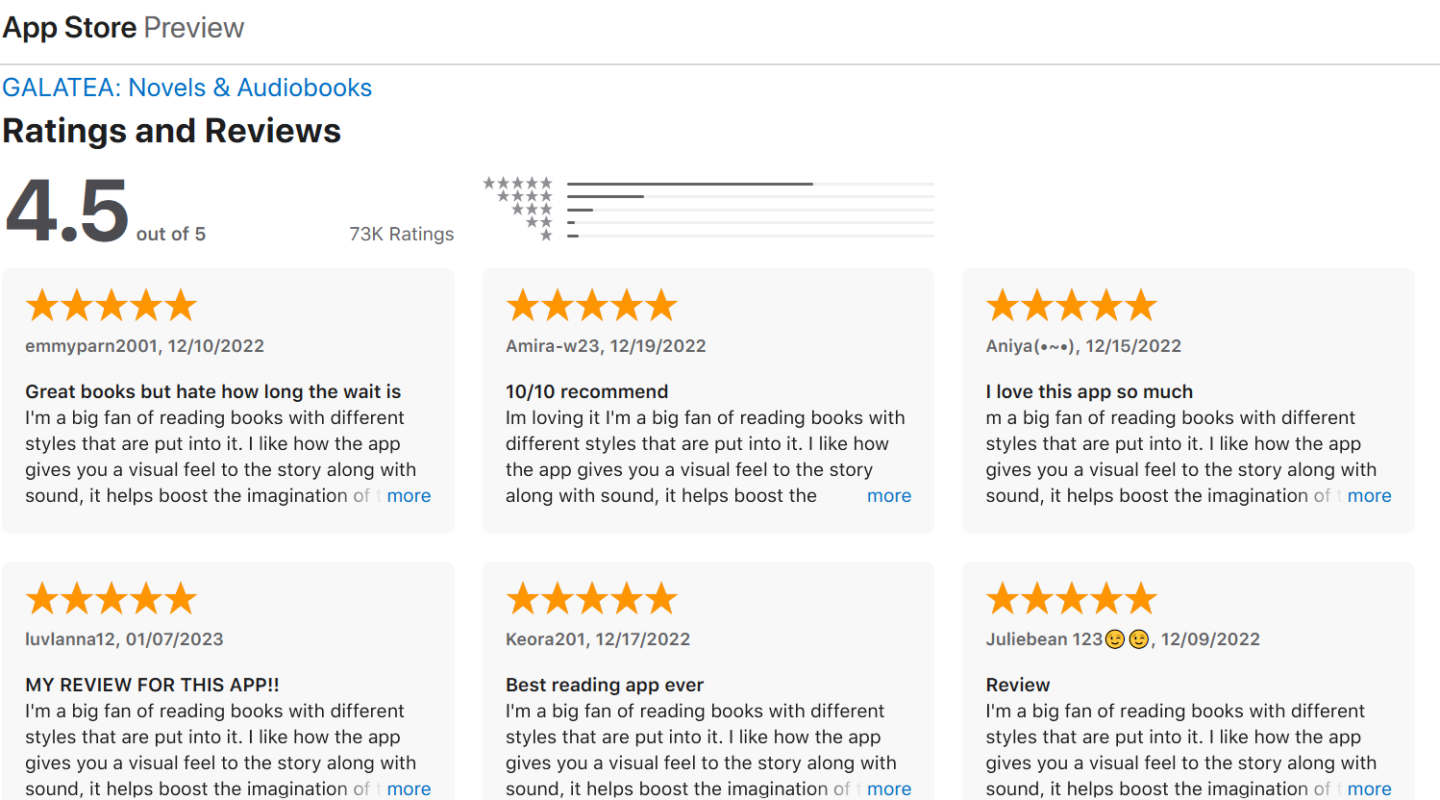Click the four-star rating distribution bar

coord(750,197)
